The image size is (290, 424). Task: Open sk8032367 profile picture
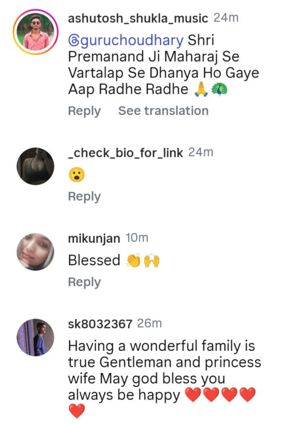pos(36,337)
